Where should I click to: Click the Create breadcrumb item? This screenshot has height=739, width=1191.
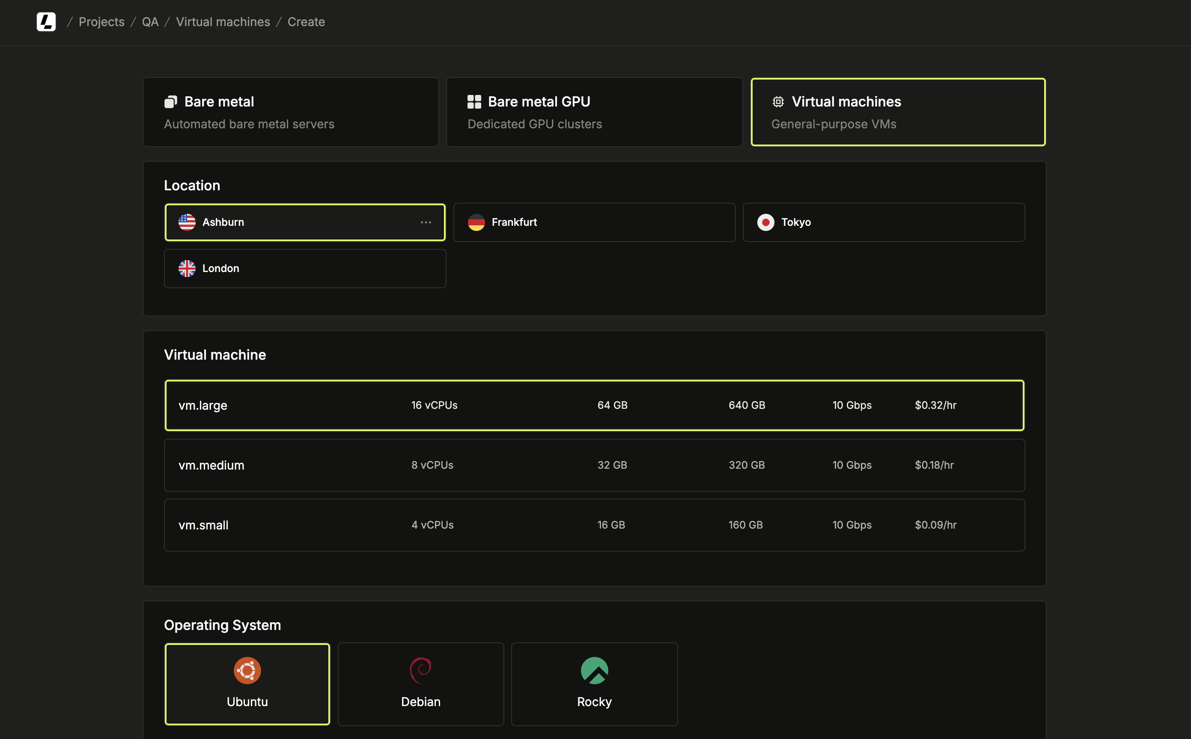pyautogui.click(x=306, y=22)
